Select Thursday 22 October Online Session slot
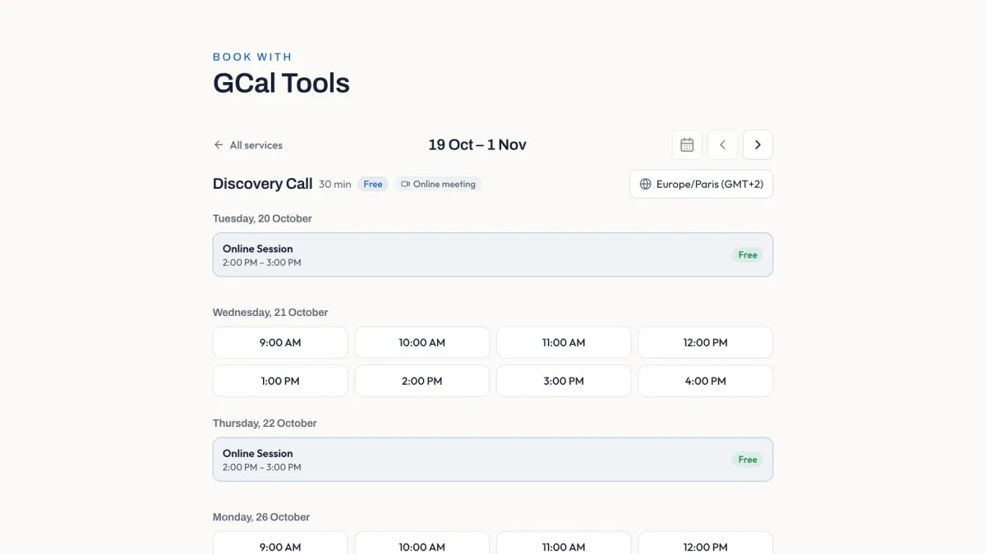Viewport: 986px width, 554px height. (493, 459)
